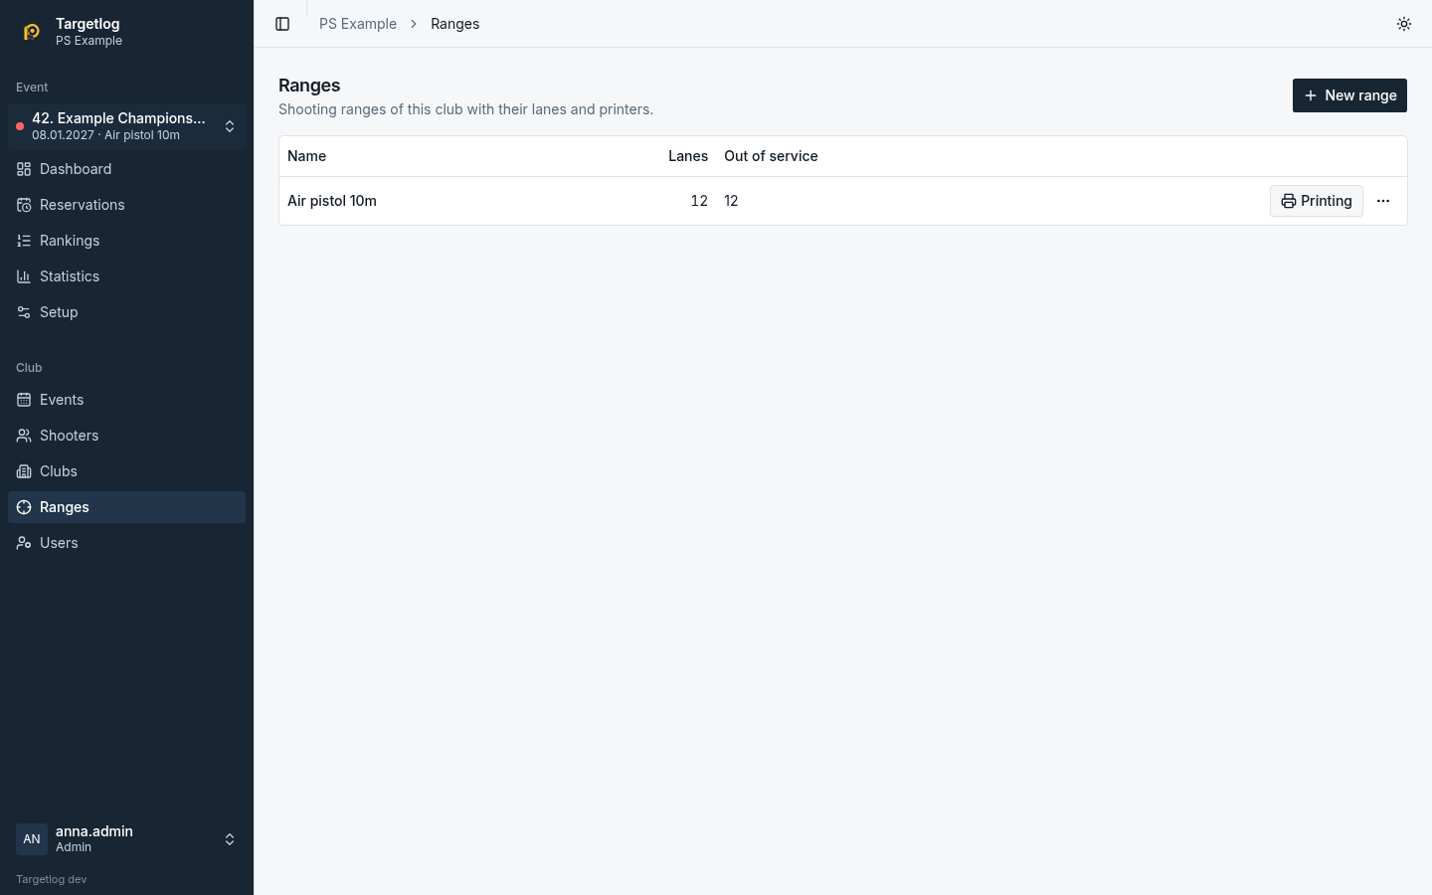Switch theme with the sun icon
Screen dimensions: 1432x895
1404,24
